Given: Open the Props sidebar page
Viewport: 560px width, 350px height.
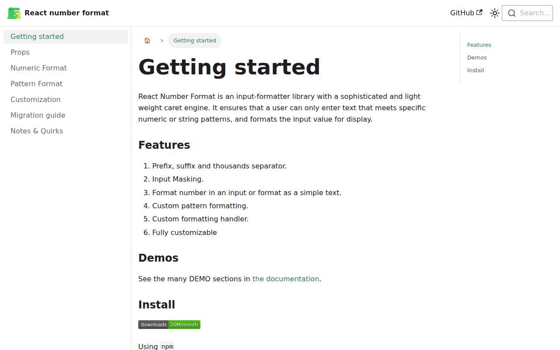Looking at the screenshot, I should pyautogui.click(x=66, y=52).
